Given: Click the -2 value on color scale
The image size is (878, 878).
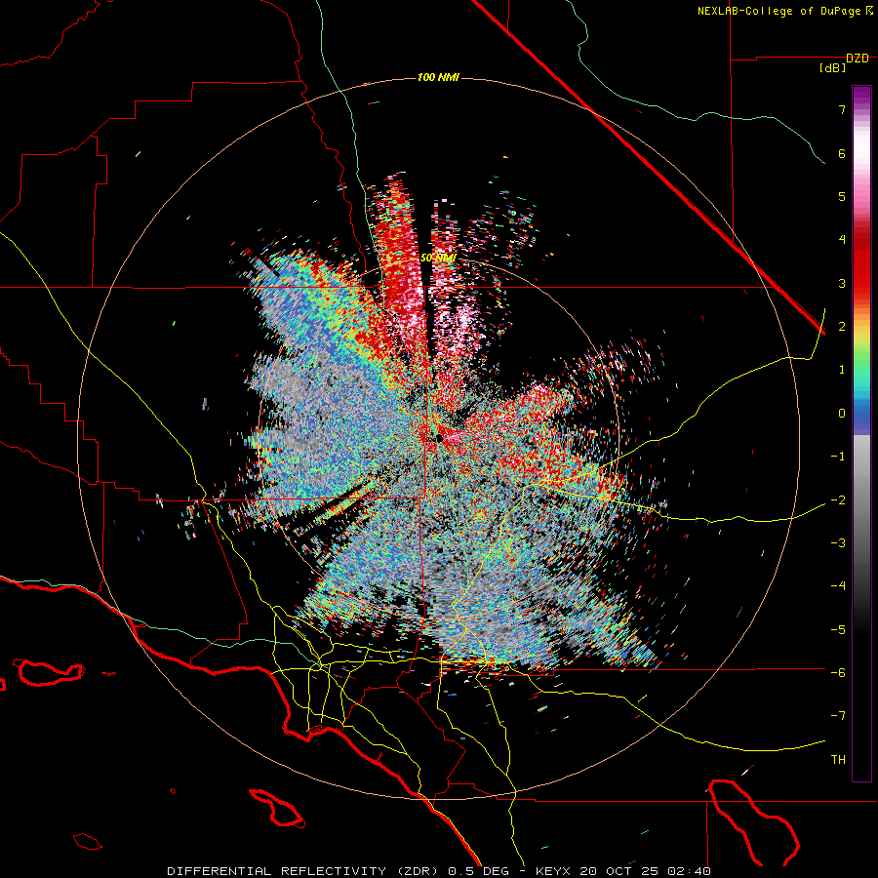Looking at the screenshot, I should [x=838, y=500].
